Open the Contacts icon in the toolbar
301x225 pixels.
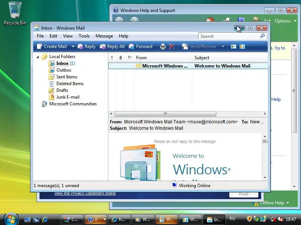coord(233,46)
